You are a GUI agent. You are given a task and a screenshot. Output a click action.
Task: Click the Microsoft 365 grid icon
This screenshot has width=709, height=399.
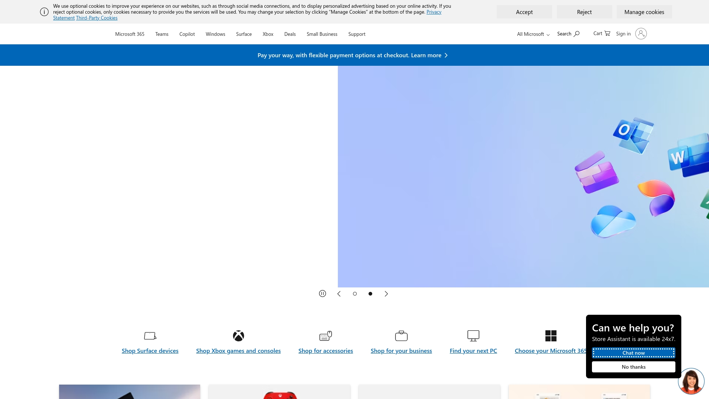click(551, 336)
